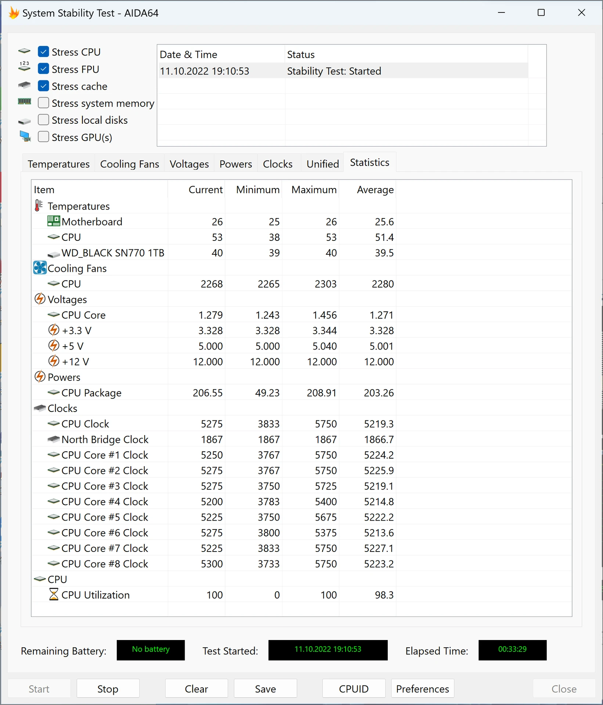
Task: Open Preferences
Action: coord(423,689)
